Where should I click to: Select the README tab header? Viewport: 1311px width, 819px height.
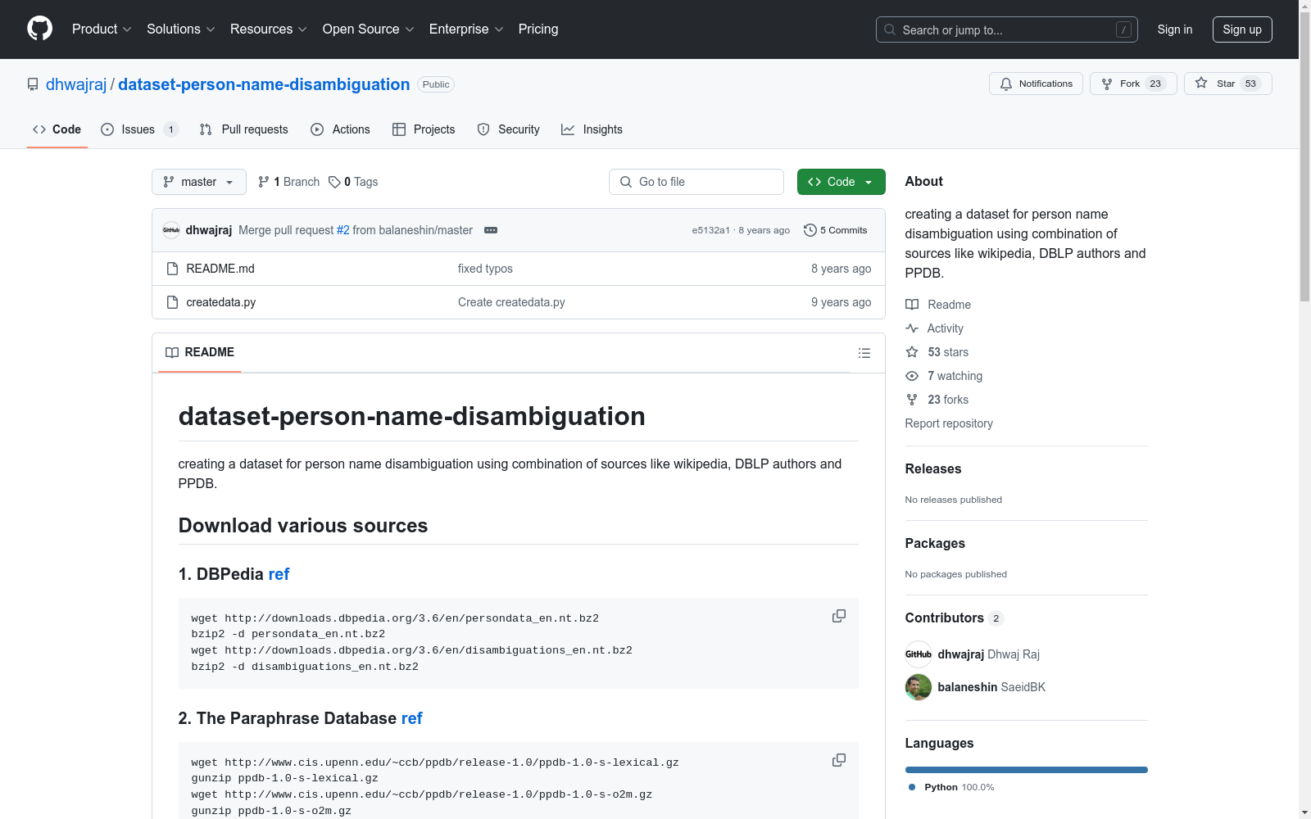[200, 352]
